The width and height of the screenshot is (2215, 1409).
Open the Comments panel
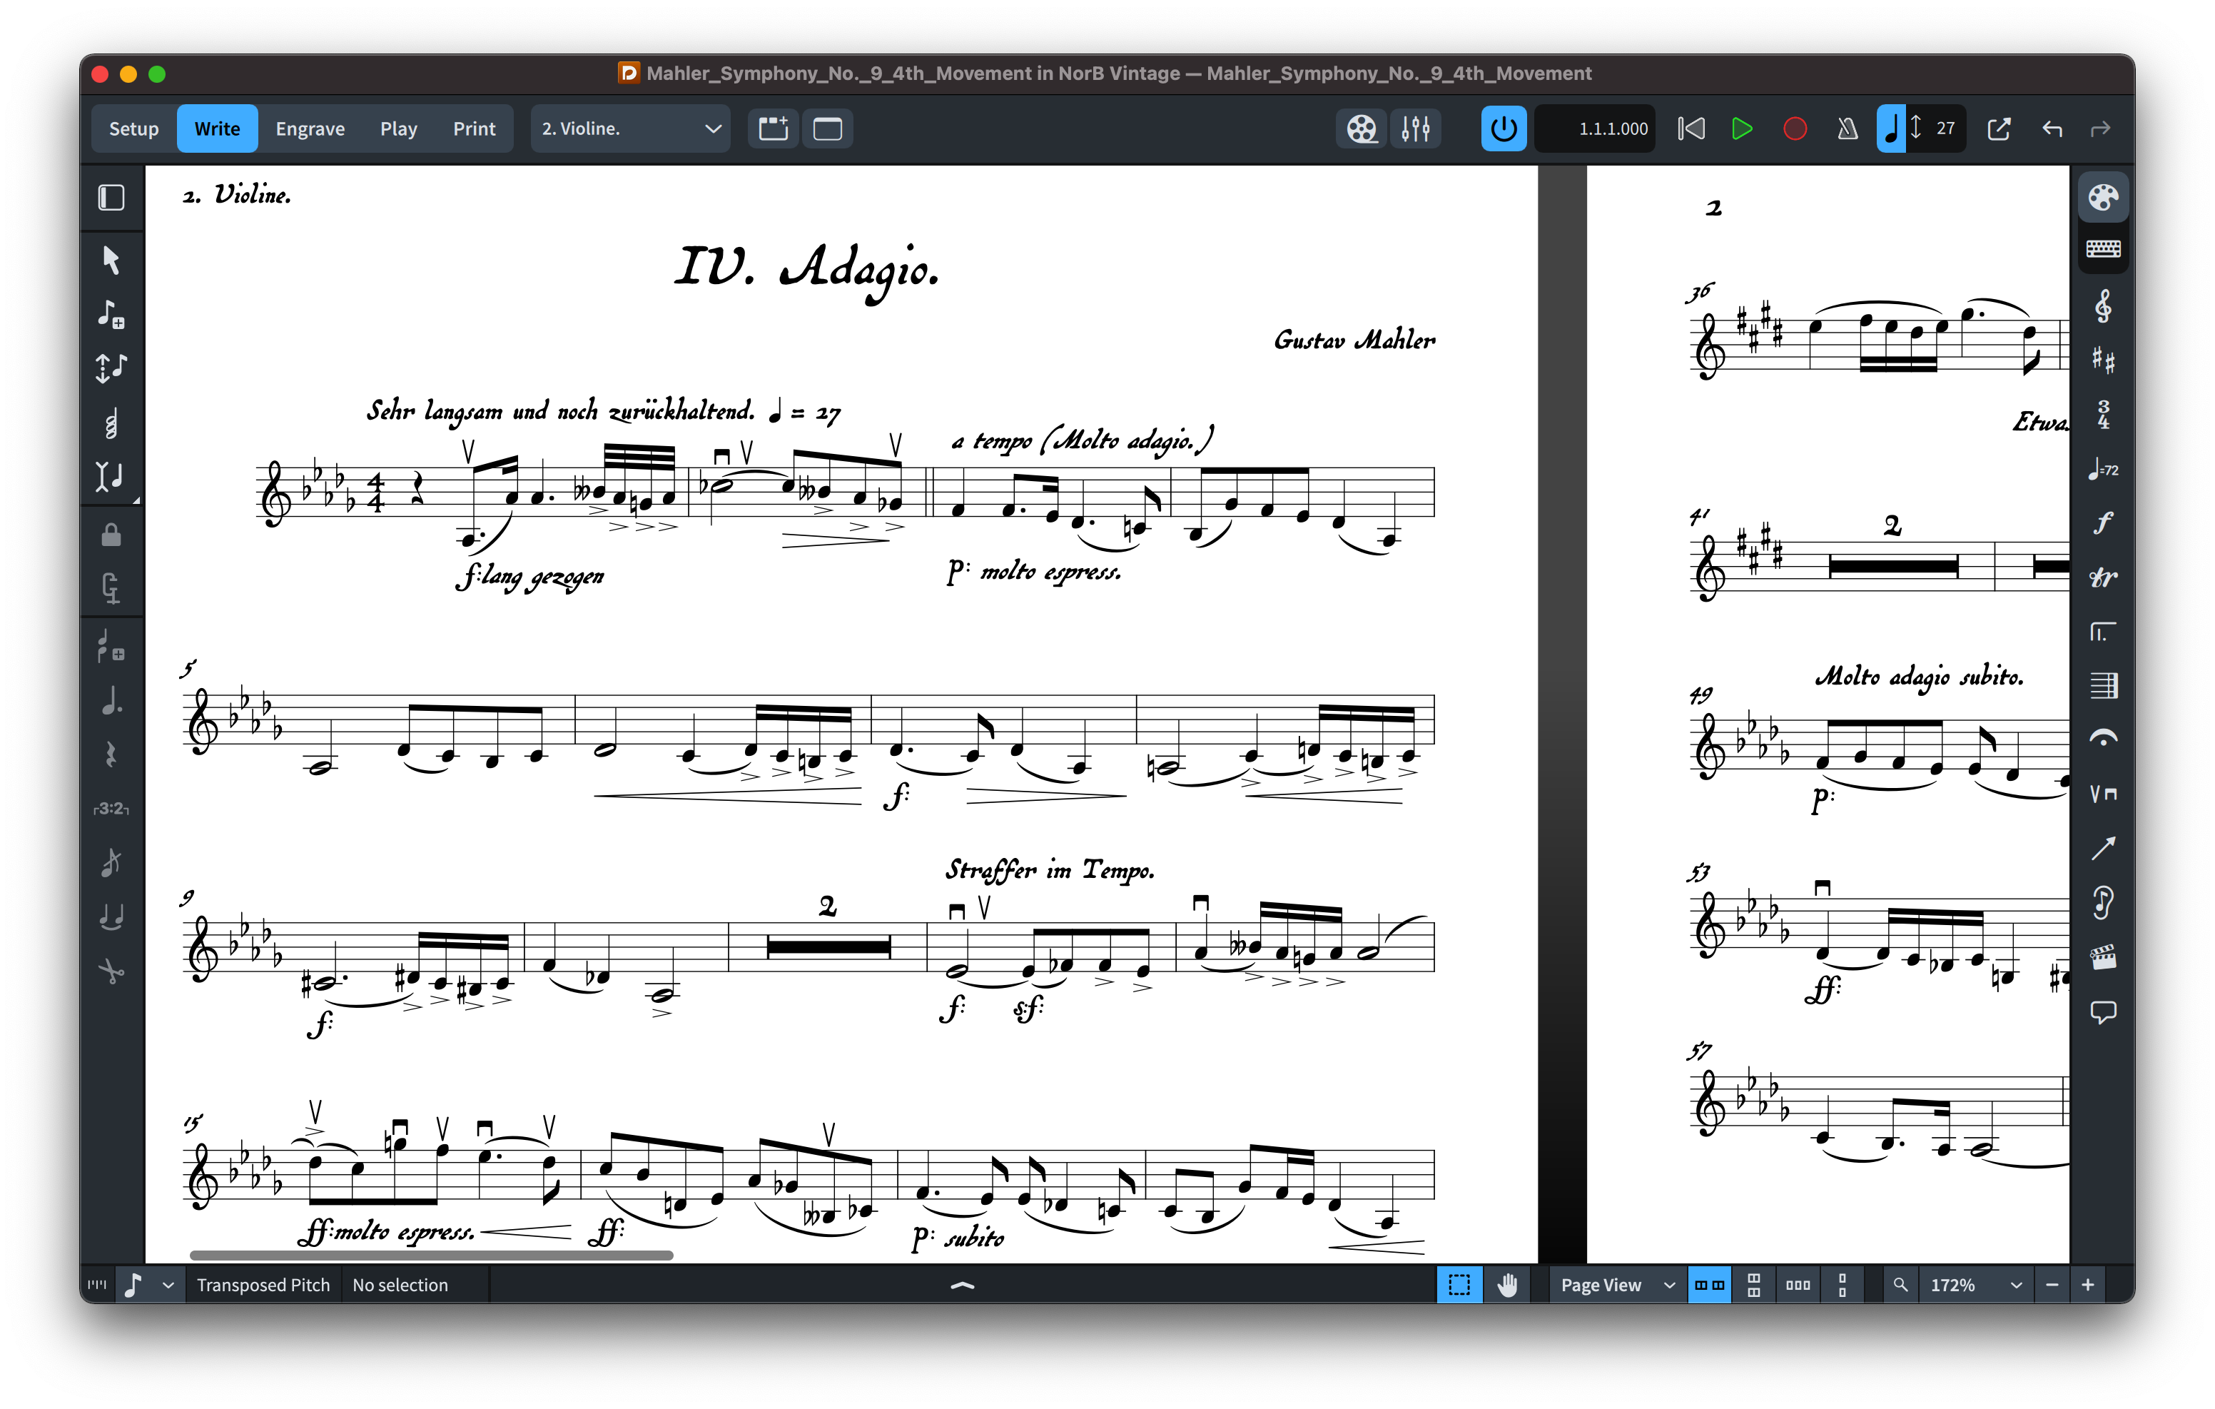pos(2103,1012)
